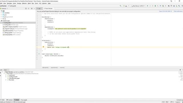Click the allprojects{} breadcrumb

click(x=45, y=68)
